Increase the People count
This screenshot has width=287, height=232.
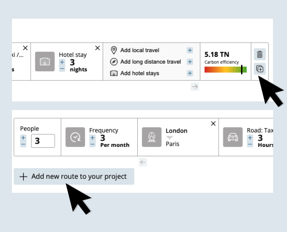(x=23, y=138)
